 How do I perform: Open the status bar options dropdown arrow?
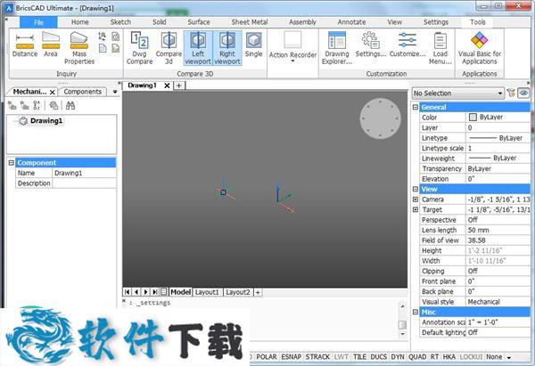click(509, 357)
